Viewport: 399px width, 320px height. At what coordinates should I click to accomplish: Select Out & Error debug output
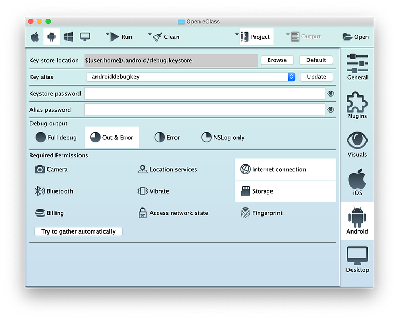click(111, 138)
